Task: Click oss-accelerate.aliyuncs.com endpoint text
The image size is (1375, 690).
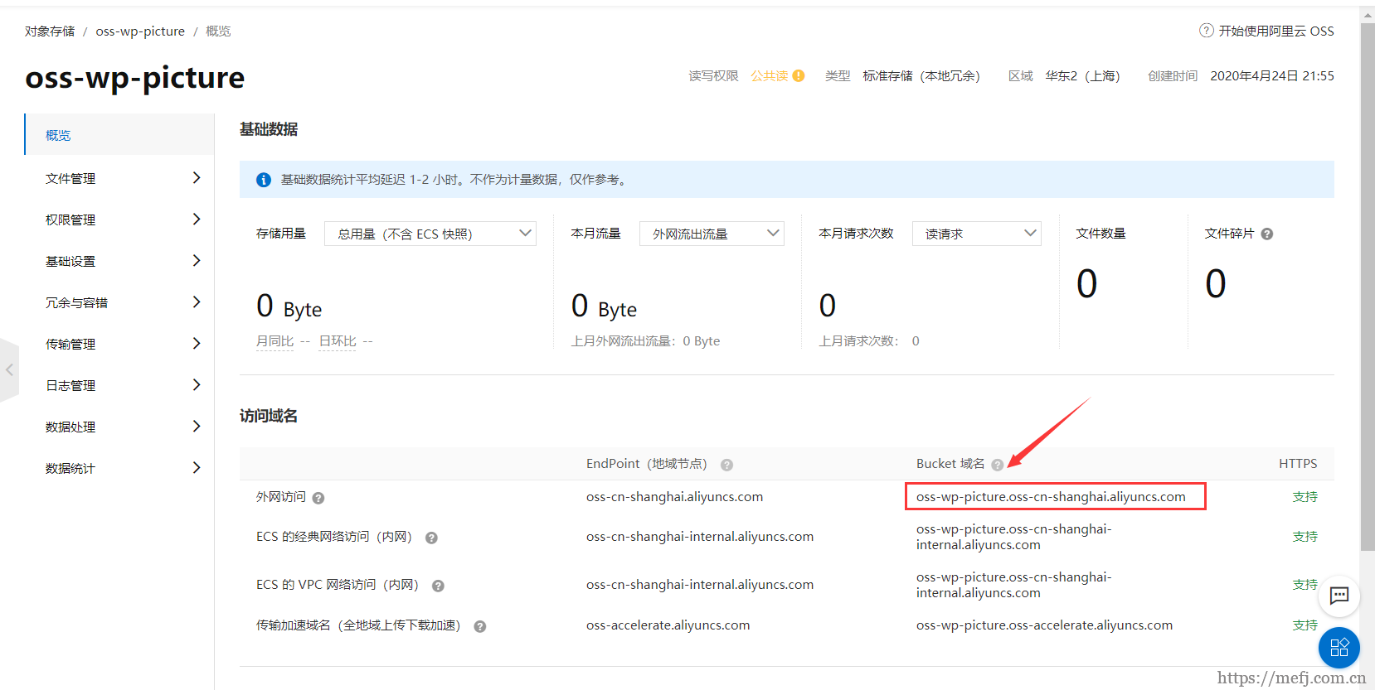Action: point(668,625)
